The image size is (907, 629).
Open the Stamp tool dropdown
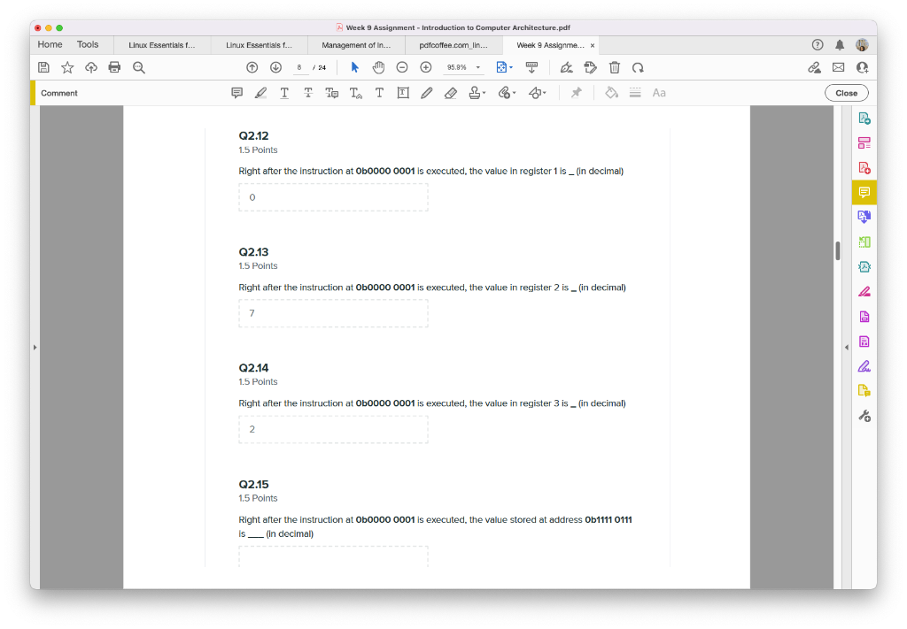pyautogui.click(x=477, y=93)
